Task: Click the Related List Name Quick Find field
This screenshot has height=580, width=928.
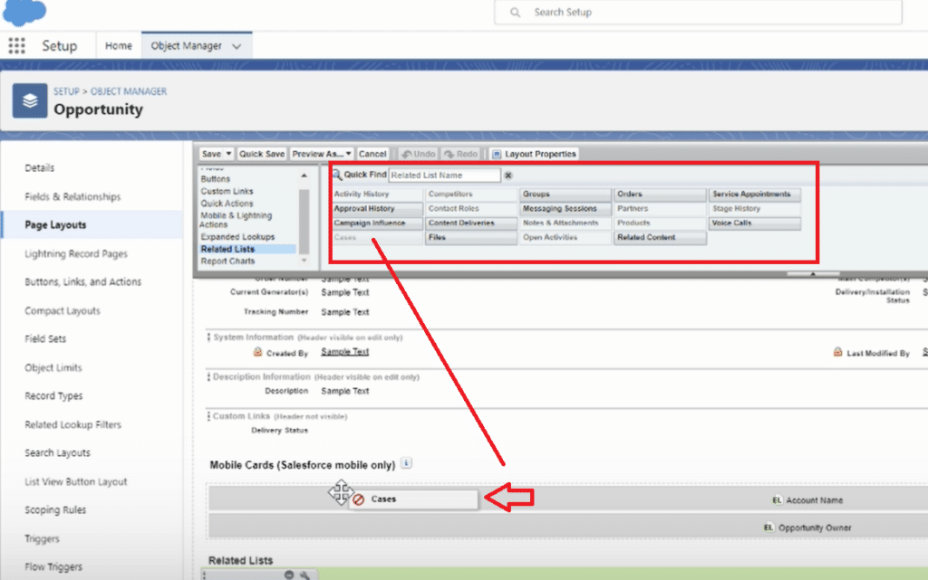Action: coord(444,176)
